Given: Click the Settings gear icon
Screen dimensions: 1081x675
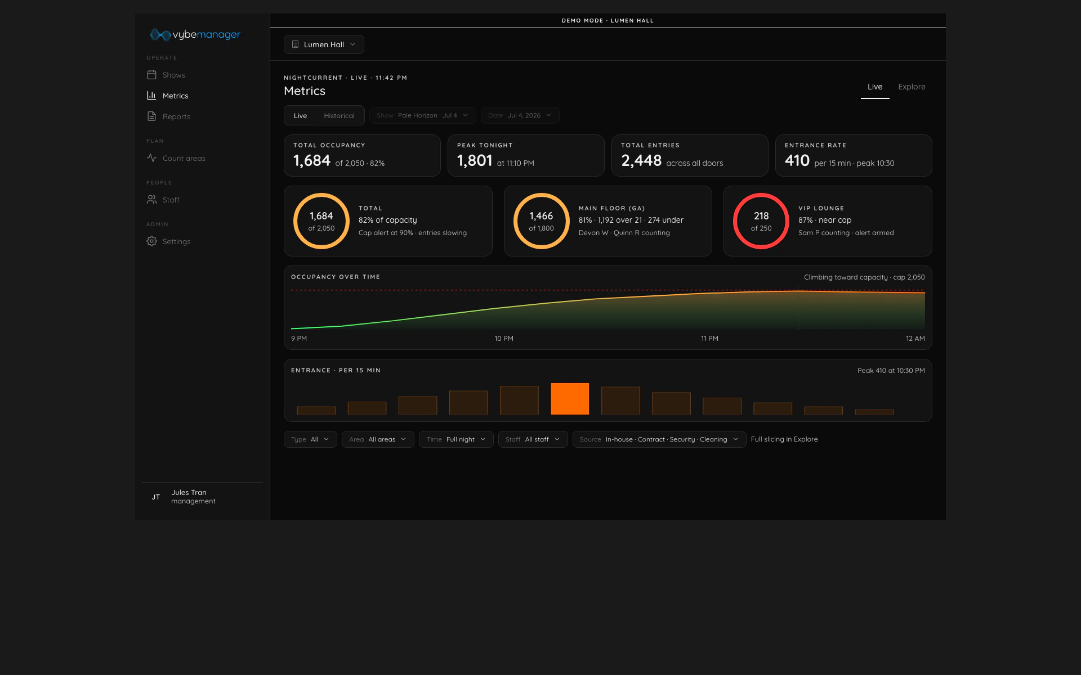Looking at the screenshot, I should 151,241.
